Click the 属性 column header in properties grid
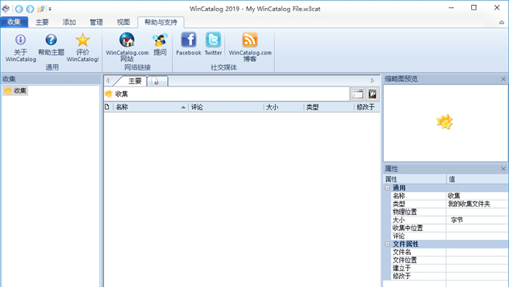 tap(415, 180)
